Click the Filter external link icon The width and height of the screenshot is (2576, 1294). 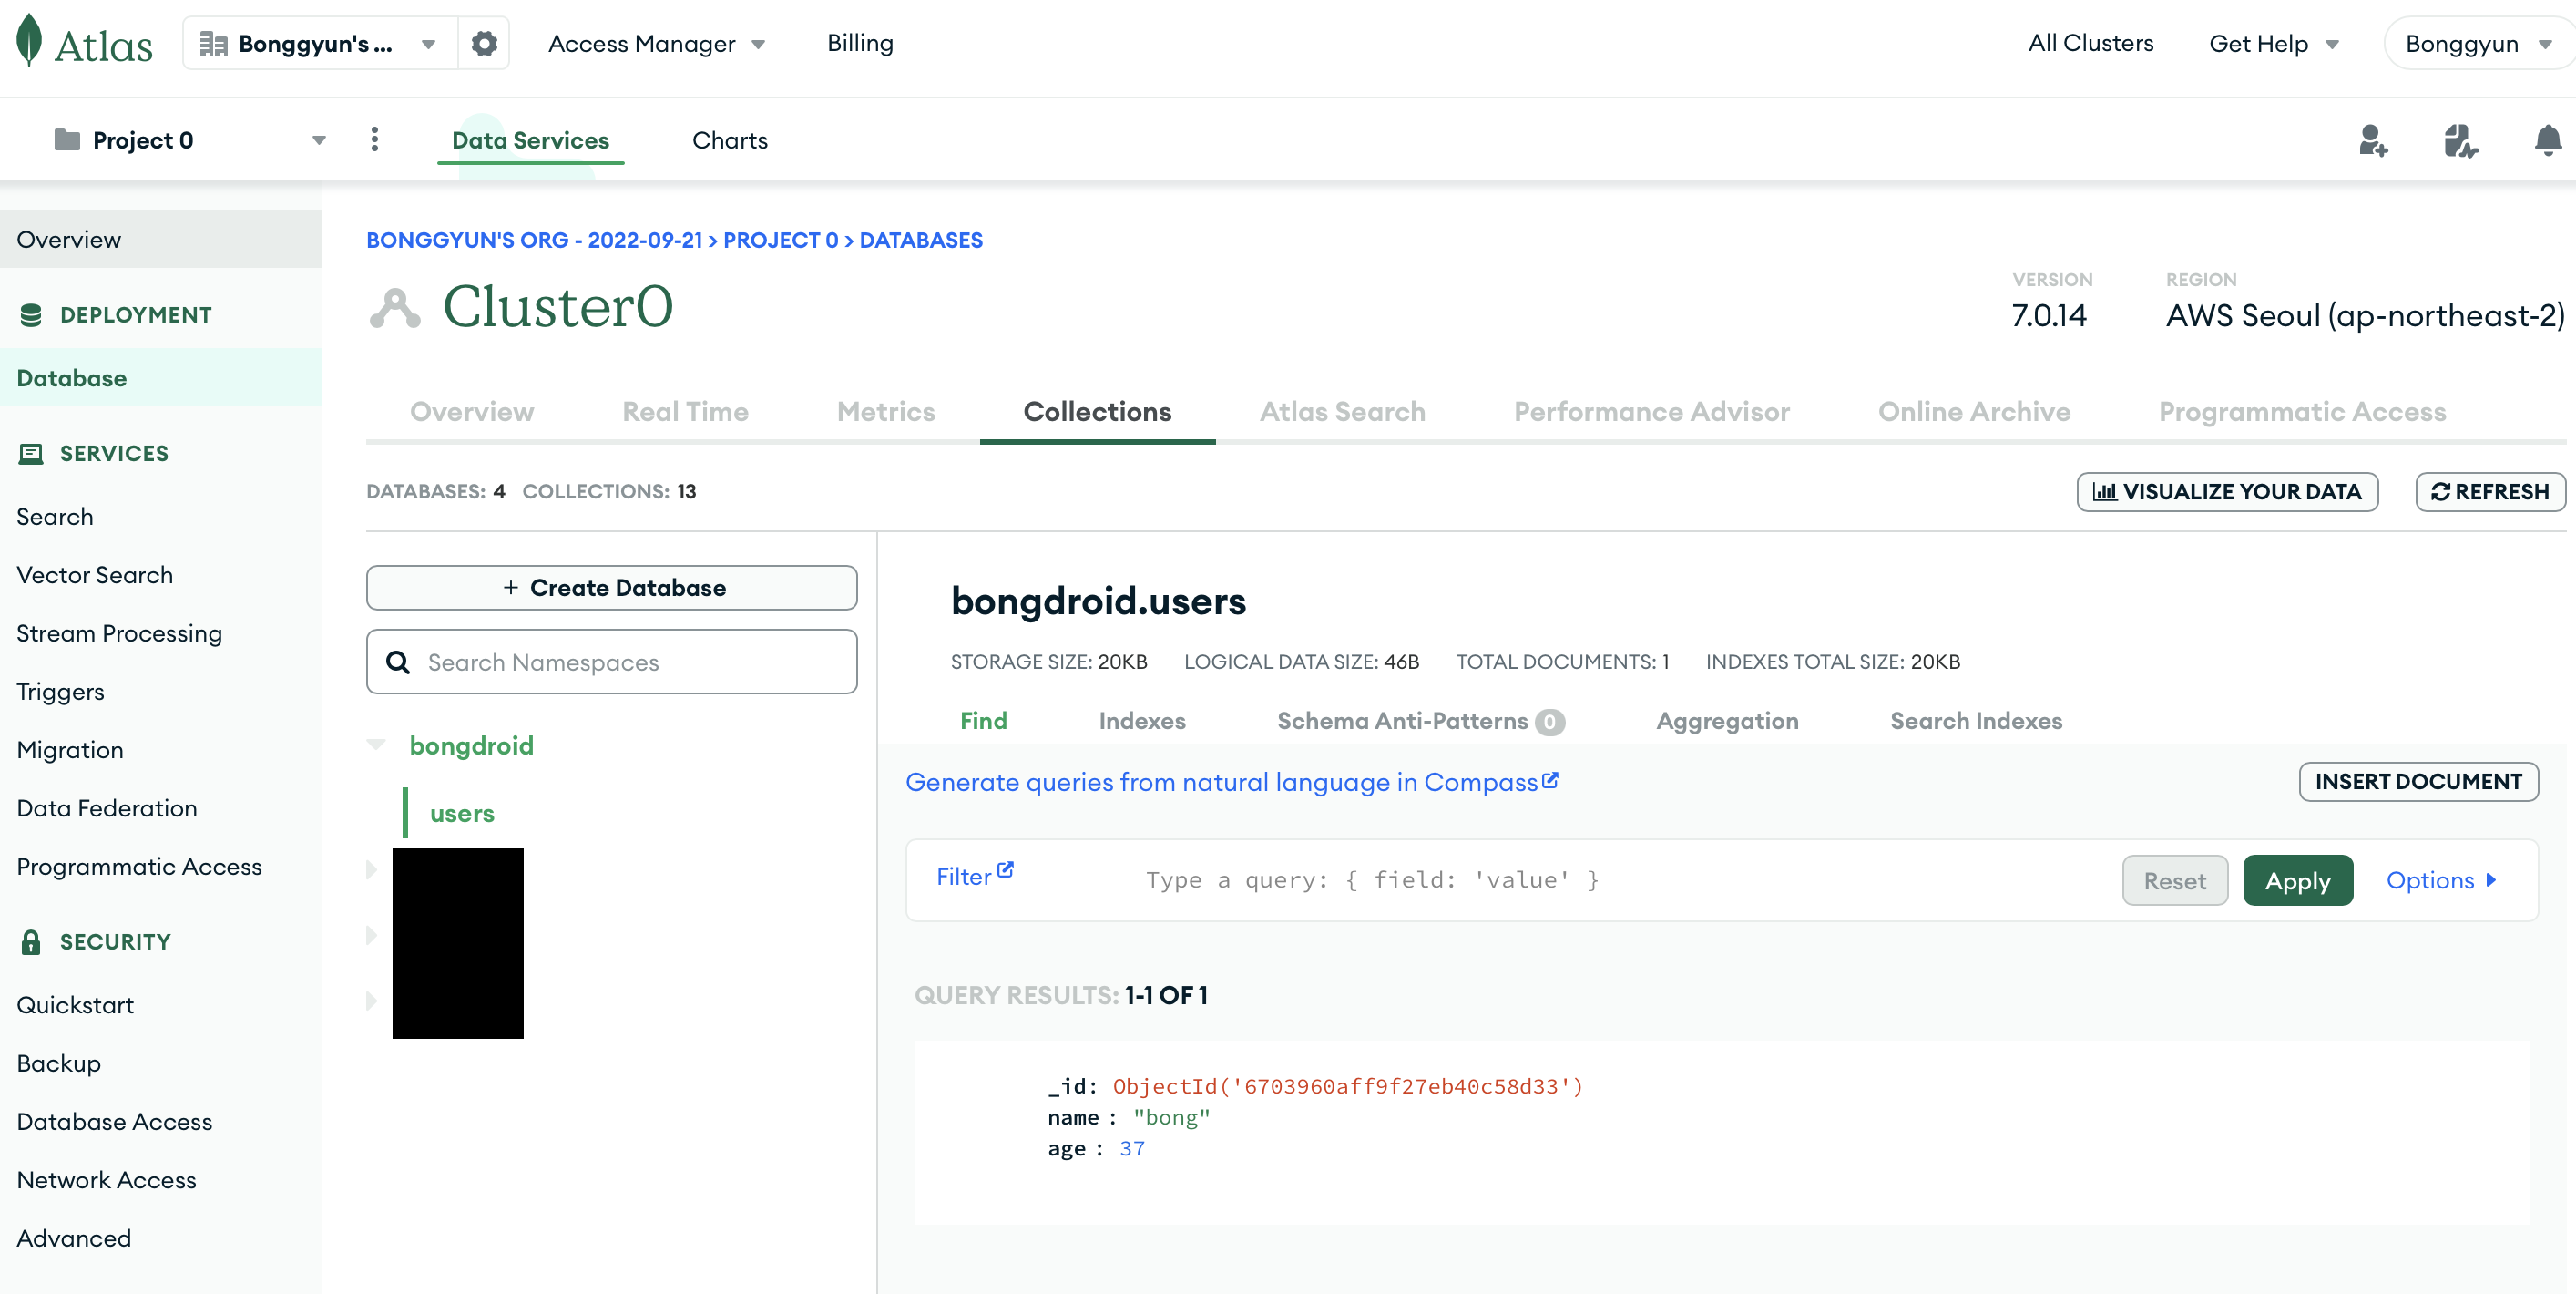point(1006,869)
